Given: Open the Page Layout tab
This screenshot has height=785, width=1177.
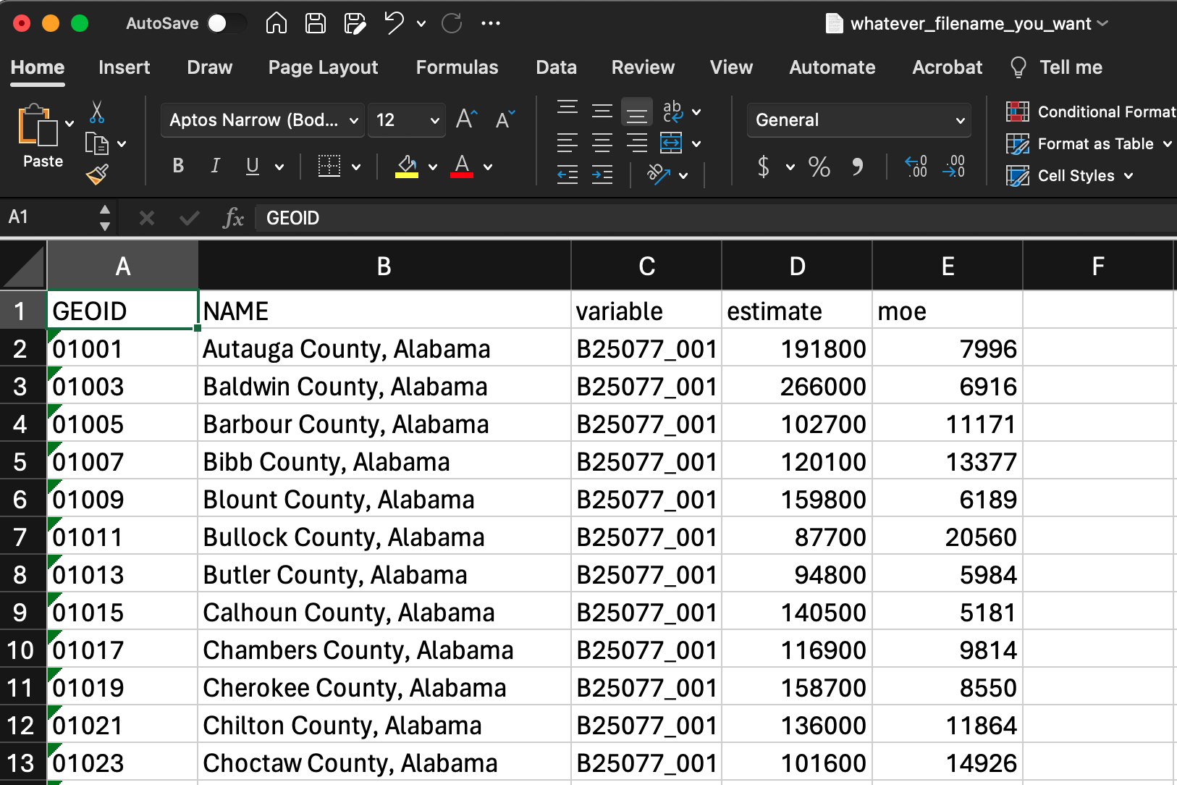Looking at the screenshot, I should (x=324, y=67).
